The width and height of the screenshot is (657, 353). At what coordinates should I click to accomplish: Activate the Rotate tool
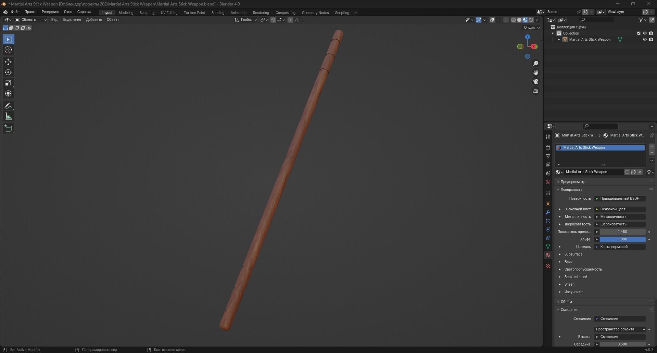click(8, 72)
